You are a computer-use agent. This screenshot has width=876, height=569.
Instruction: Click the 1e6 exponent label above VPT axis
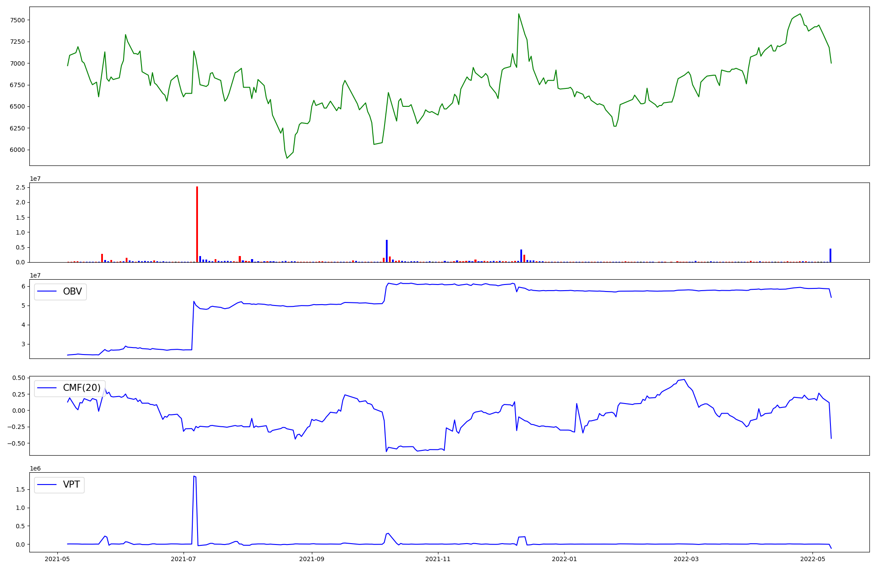(35, 468)
